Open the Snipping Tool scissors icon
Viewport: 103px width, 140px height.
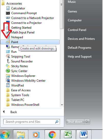coord(8,56)
